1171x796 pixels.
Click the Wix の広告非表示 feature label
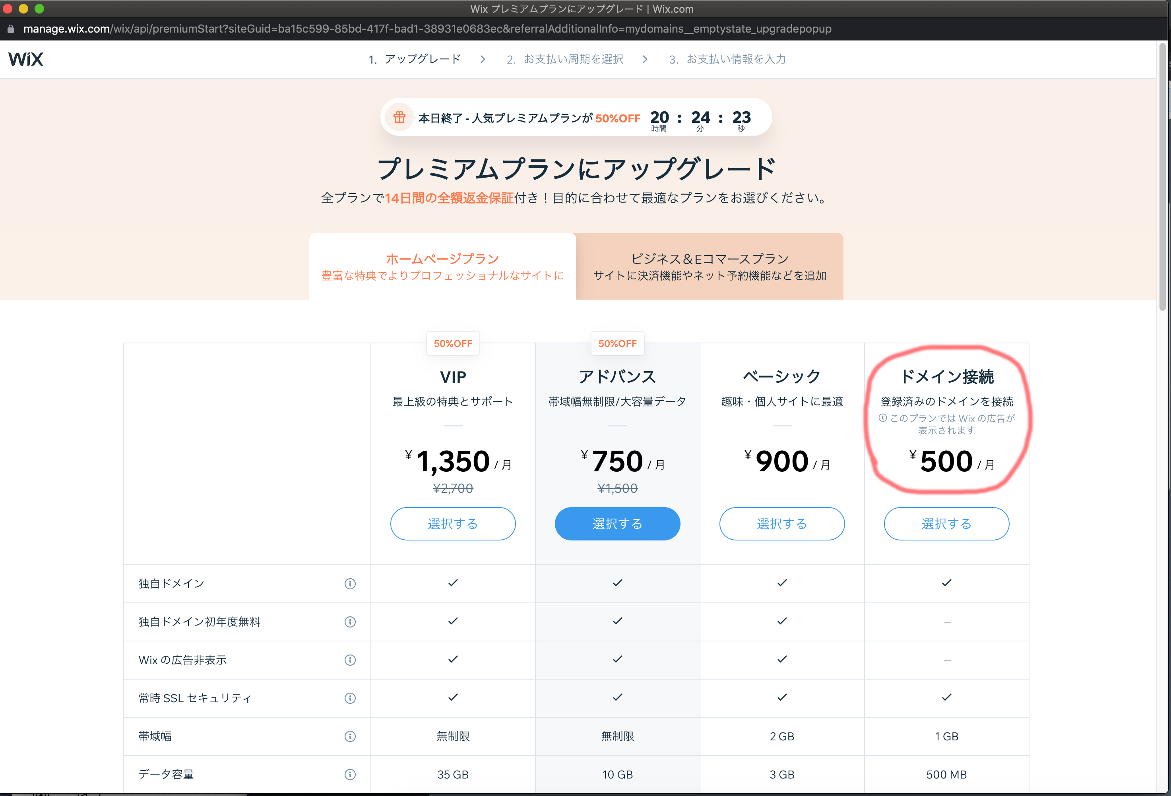[182, 660]
